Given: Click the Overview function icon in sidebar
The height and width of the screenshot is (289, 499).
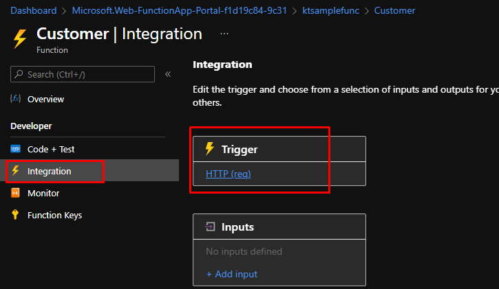Looking at the screenshot, I should [x=17, y=100].
